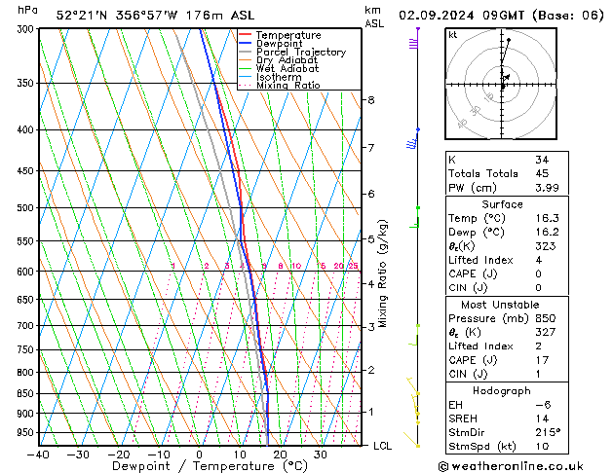Click the hodograph circular wind plot

[x=503, y=85]
